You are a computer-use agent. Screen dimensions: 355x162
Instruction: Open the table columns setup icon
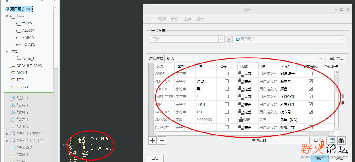coord(332,141)
